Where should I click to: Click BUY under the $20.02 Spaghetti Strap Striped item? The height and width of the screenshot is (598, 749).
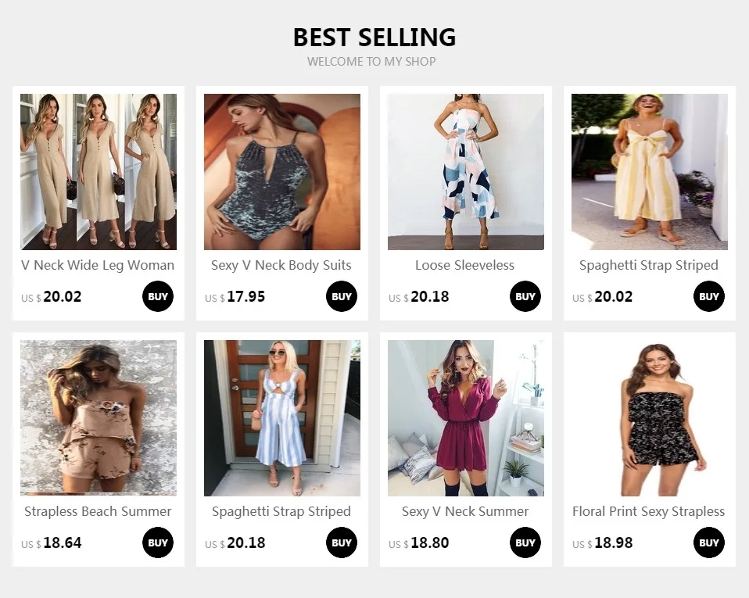point(709,296)
